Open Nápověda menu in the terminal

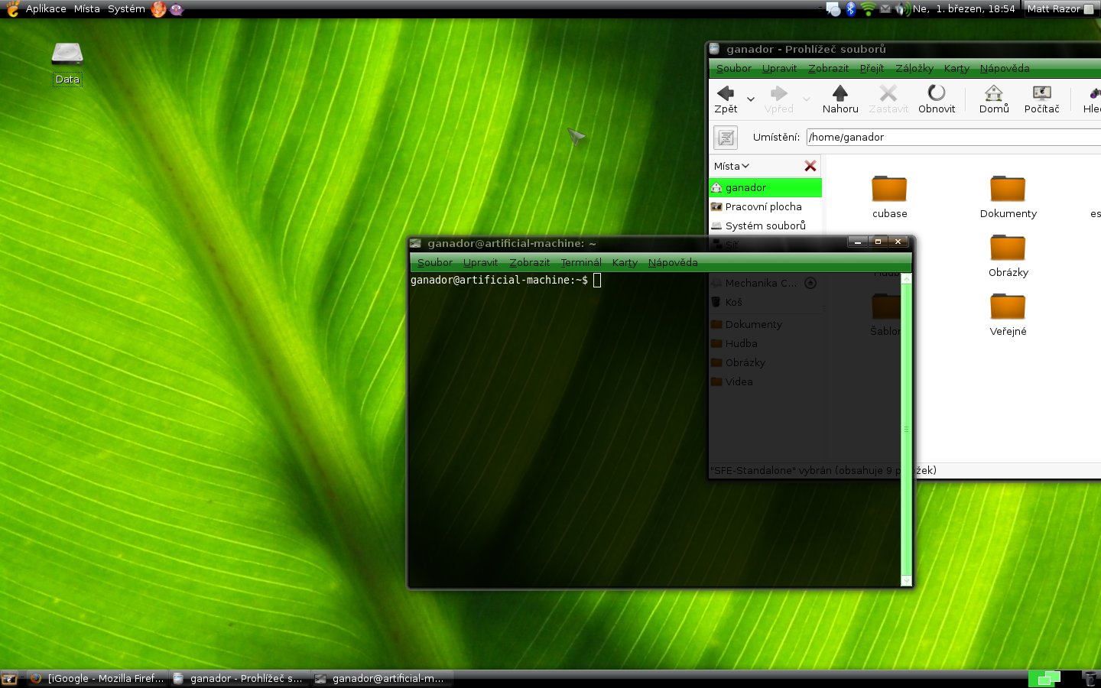tap(673, 262)
